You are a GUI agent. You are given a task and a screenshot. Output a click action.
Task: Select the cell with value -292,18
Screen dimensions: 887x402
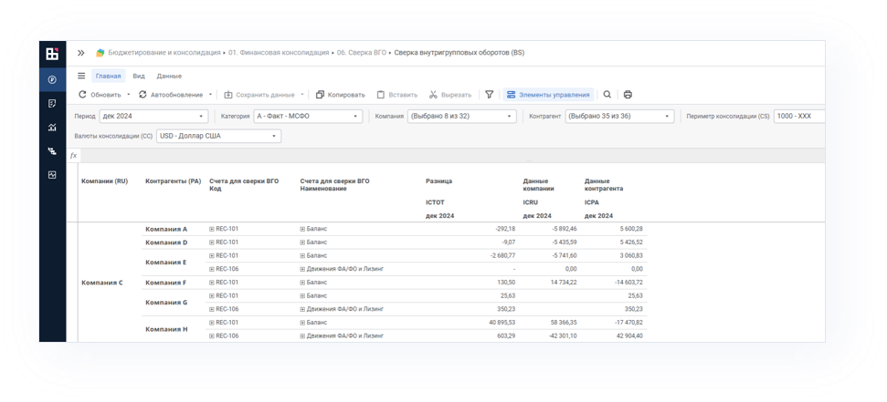click(504, 229)
